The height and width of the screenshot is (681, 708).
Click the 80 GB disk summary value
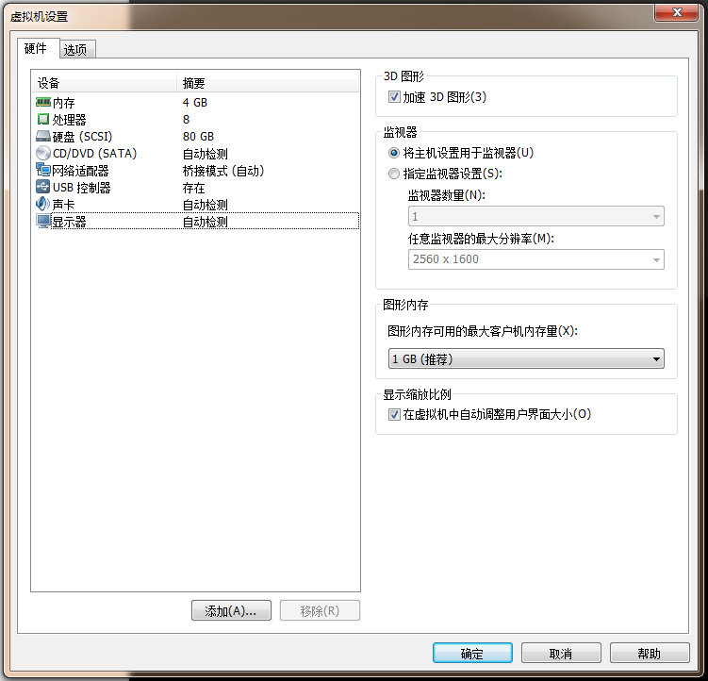pos(198,137)
